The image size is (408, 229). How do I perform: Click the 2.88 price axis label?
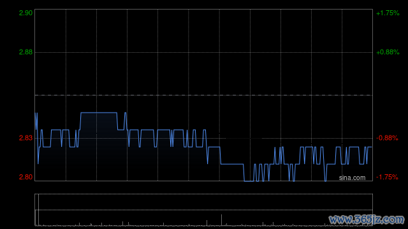25,52
